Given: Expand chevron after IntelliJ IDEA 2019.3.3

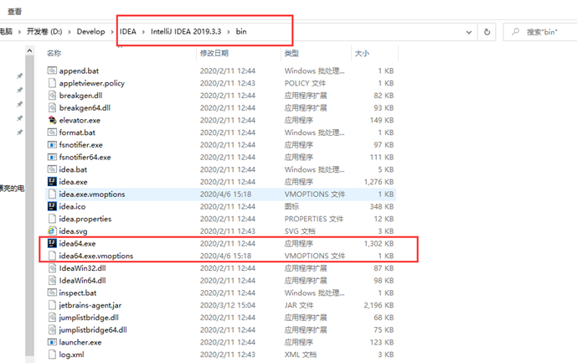Looking at the screenshot, I should [229, 32].
